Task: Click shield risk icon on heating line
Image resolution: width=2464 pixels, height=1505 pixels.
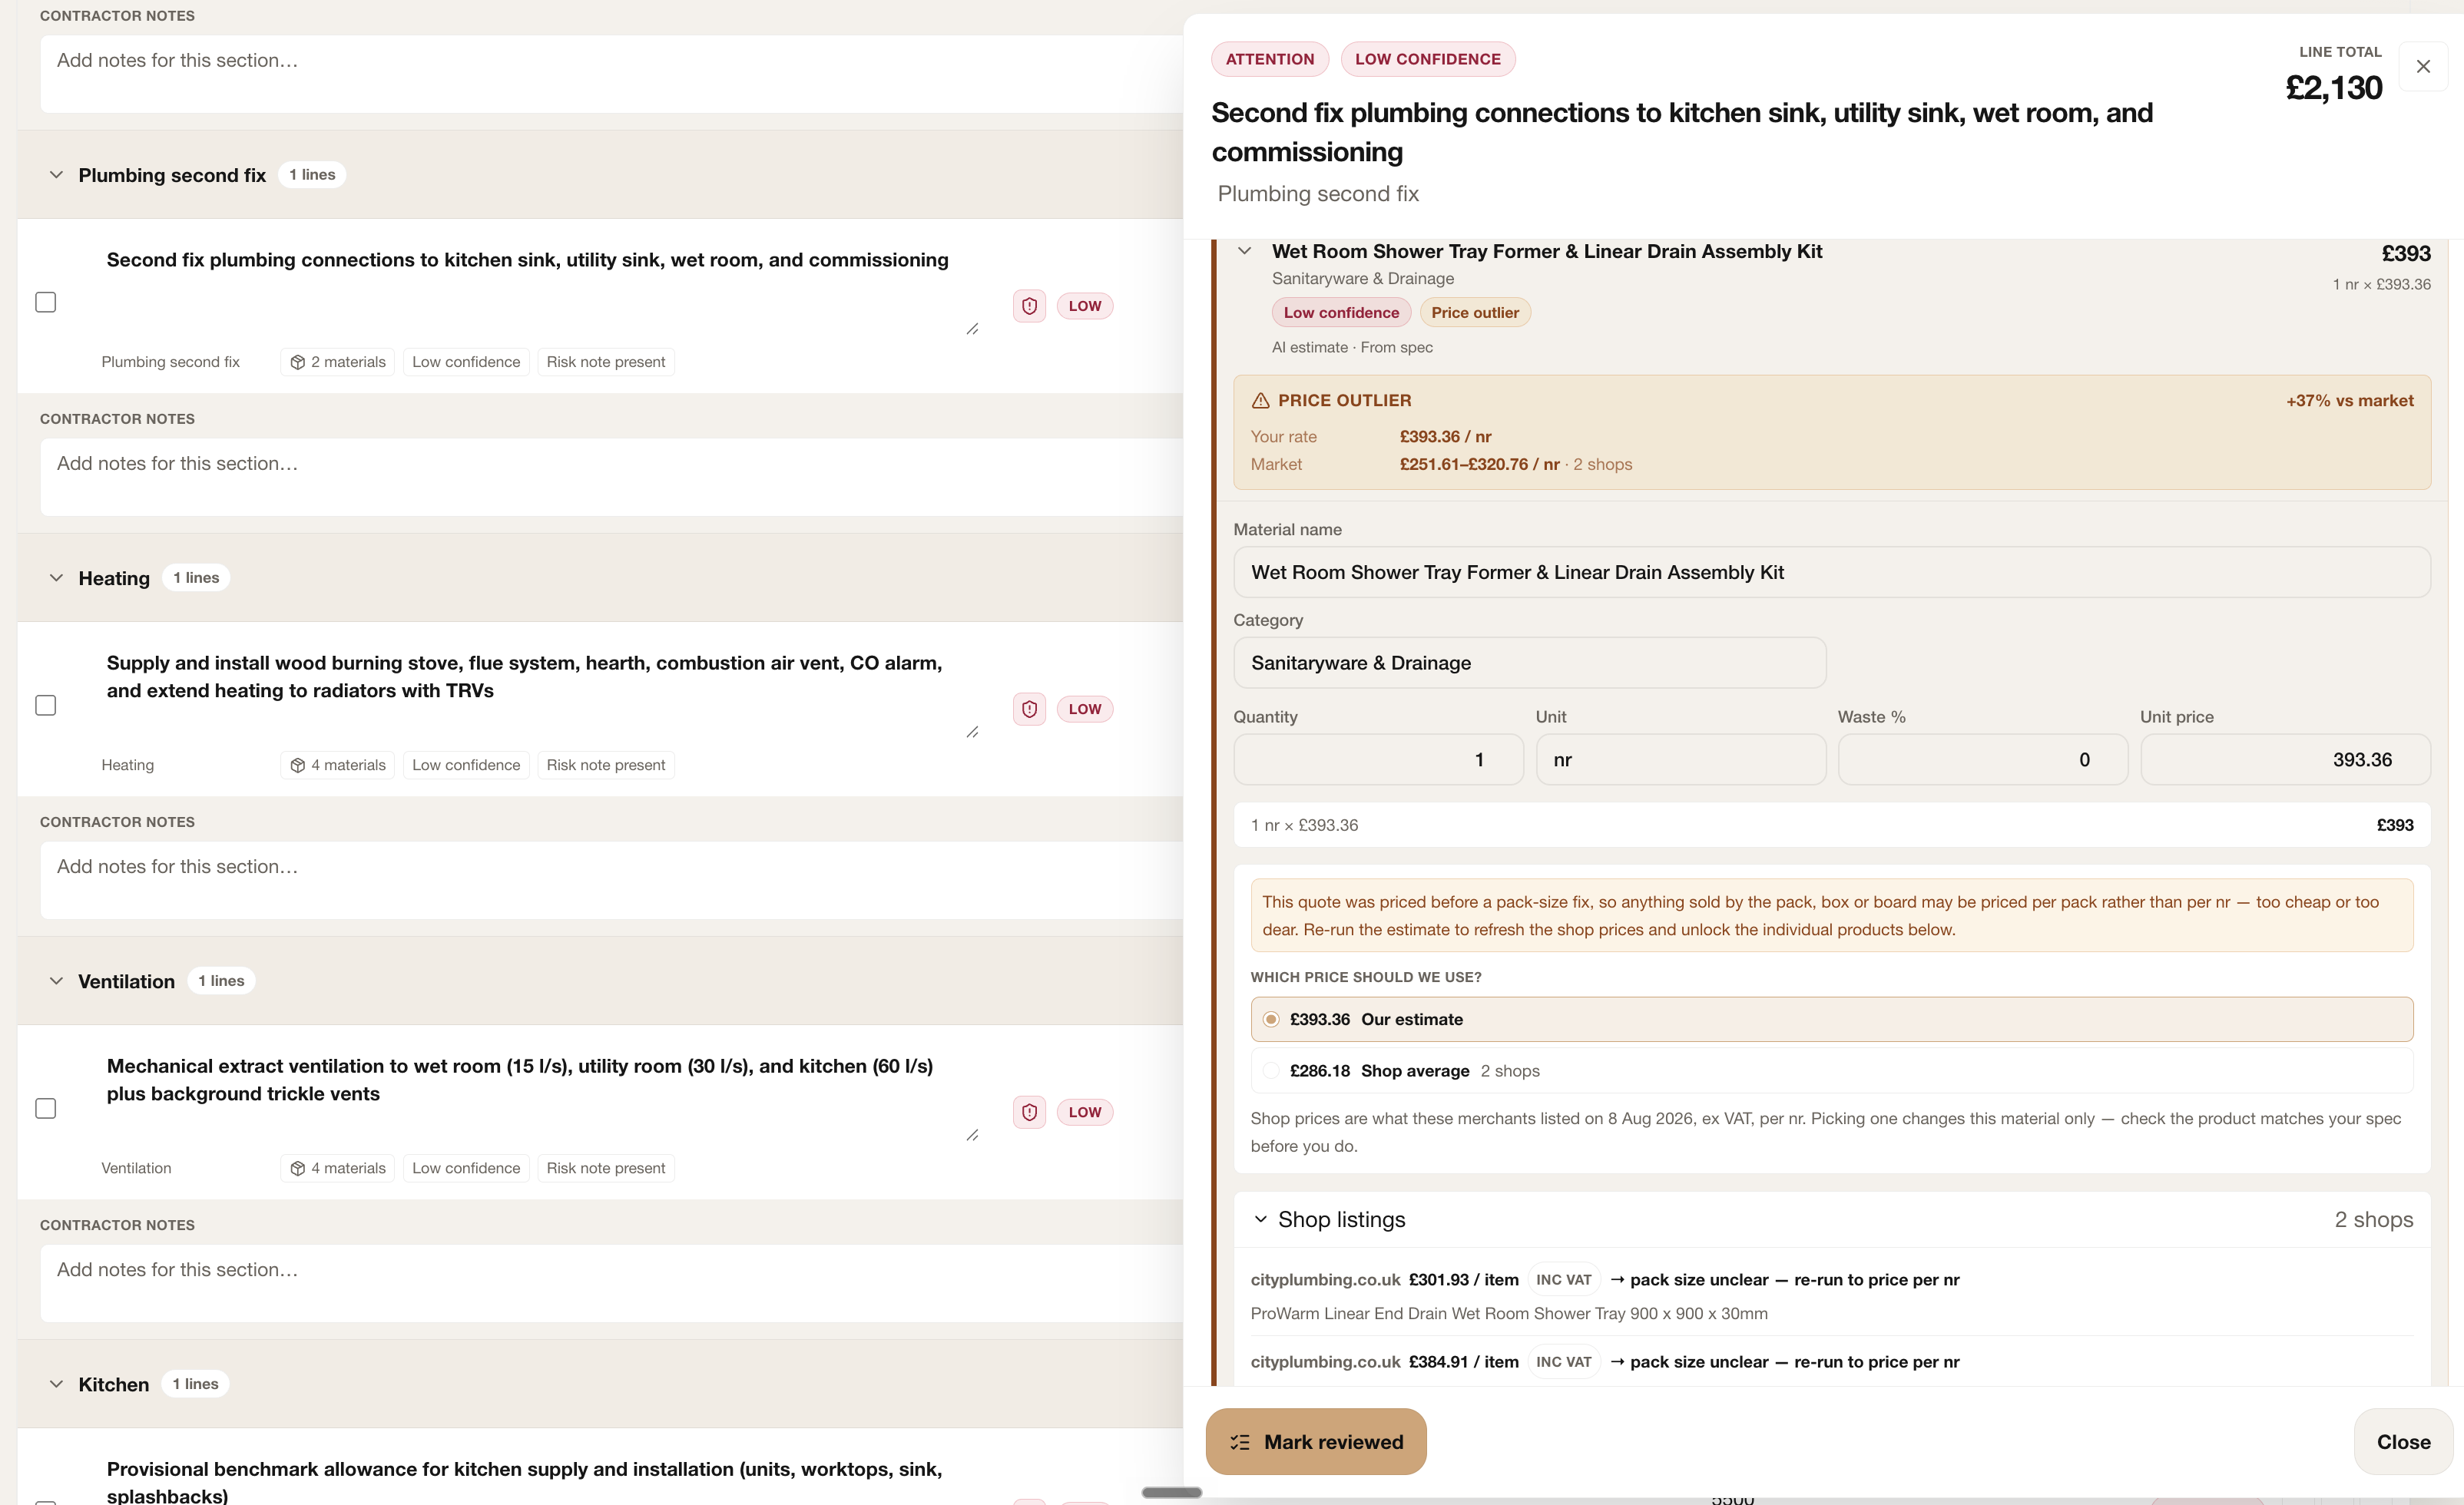Action: click(x=1029, y=709)
